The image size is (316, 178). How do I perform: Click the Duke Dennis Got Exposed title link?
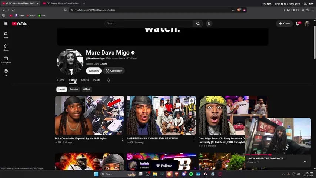(81, 139)
